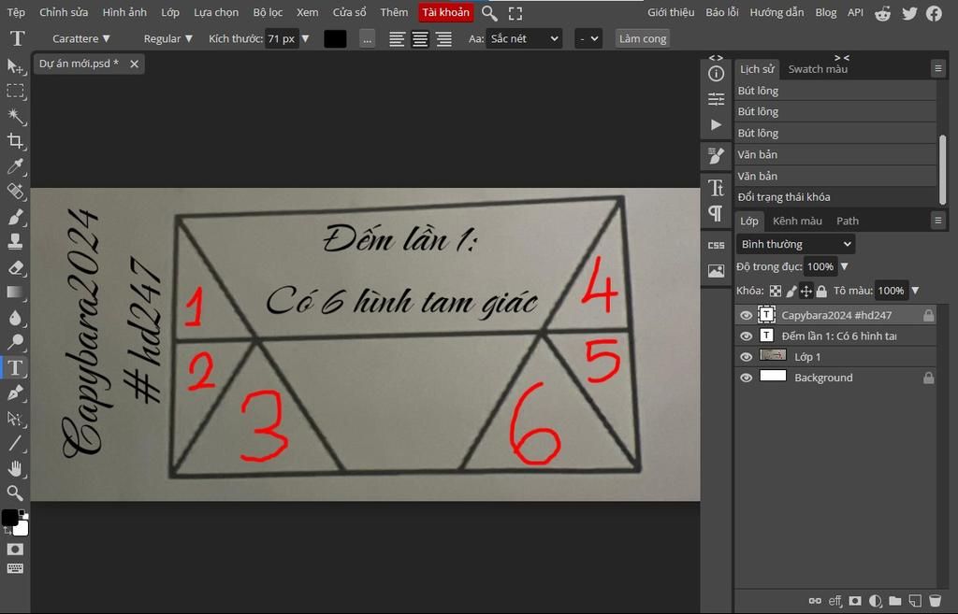Open the Hướng dẫn link
This screenshot has height=614, width=958.
(777, 12)
